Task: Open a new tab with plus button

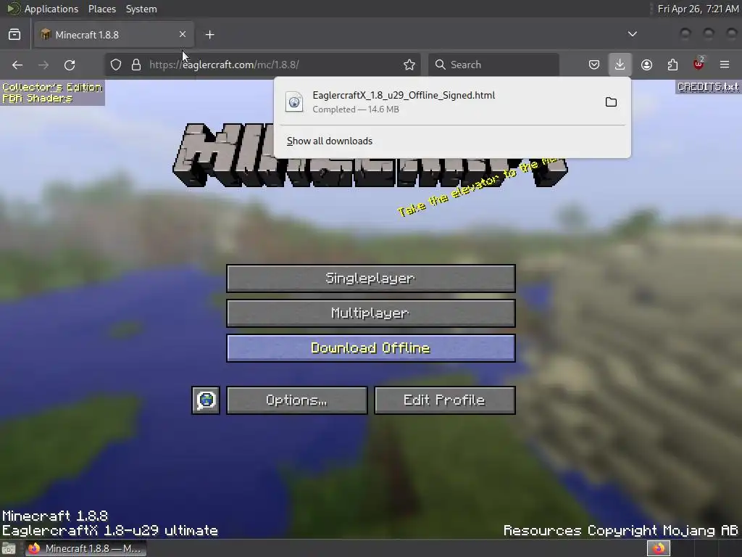Action: click(209, 35)
